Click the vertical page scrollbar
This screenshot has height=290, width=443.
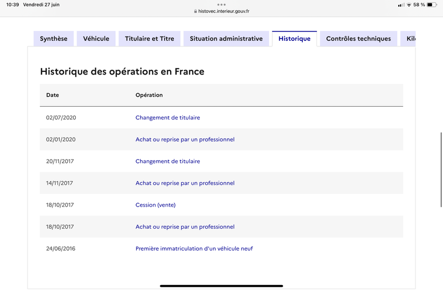click(x=441, y=170)
